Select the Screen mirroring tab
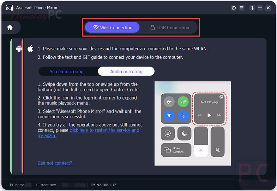Screen dimensions: 277x191 67,71
